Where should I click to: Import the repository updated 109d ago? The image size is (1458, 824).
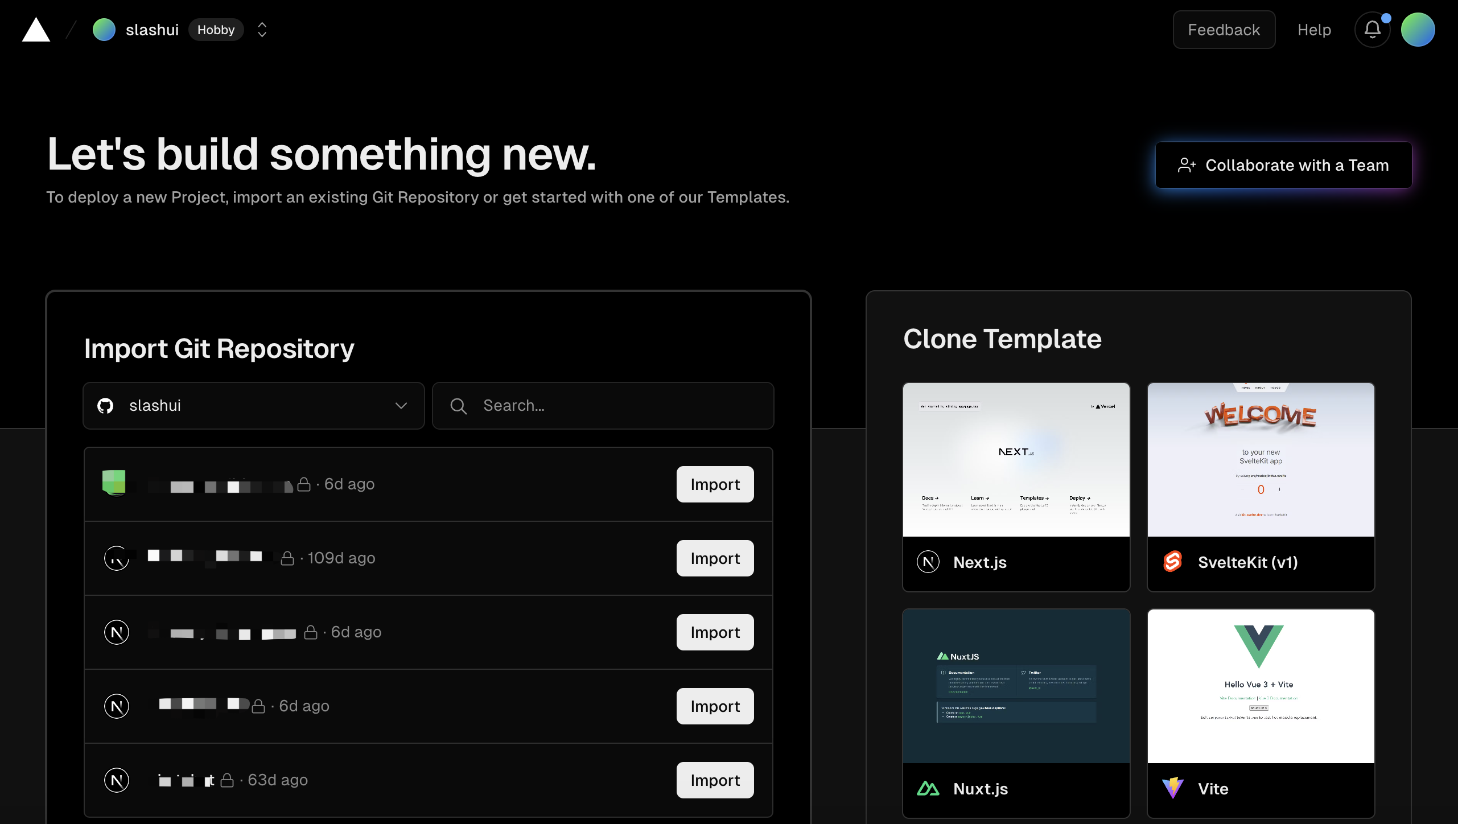[x=715, y=558]
